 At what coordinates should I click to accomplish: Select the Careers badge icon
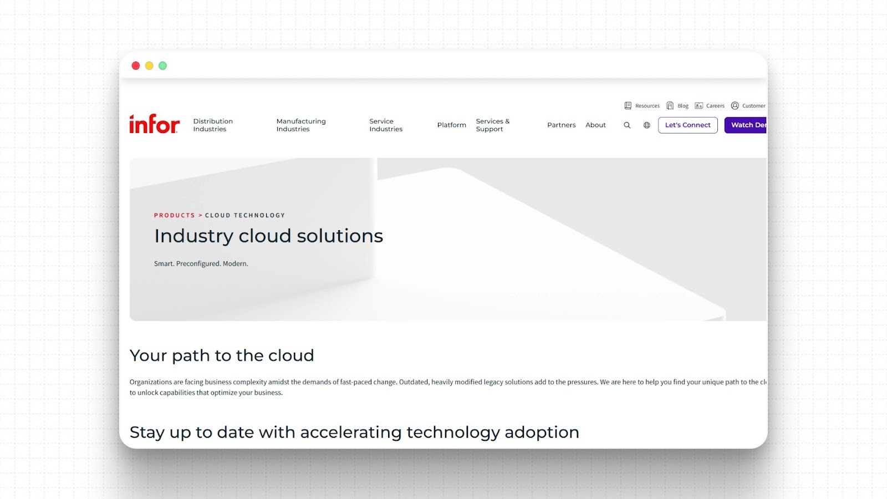click(x=698, y=105)
